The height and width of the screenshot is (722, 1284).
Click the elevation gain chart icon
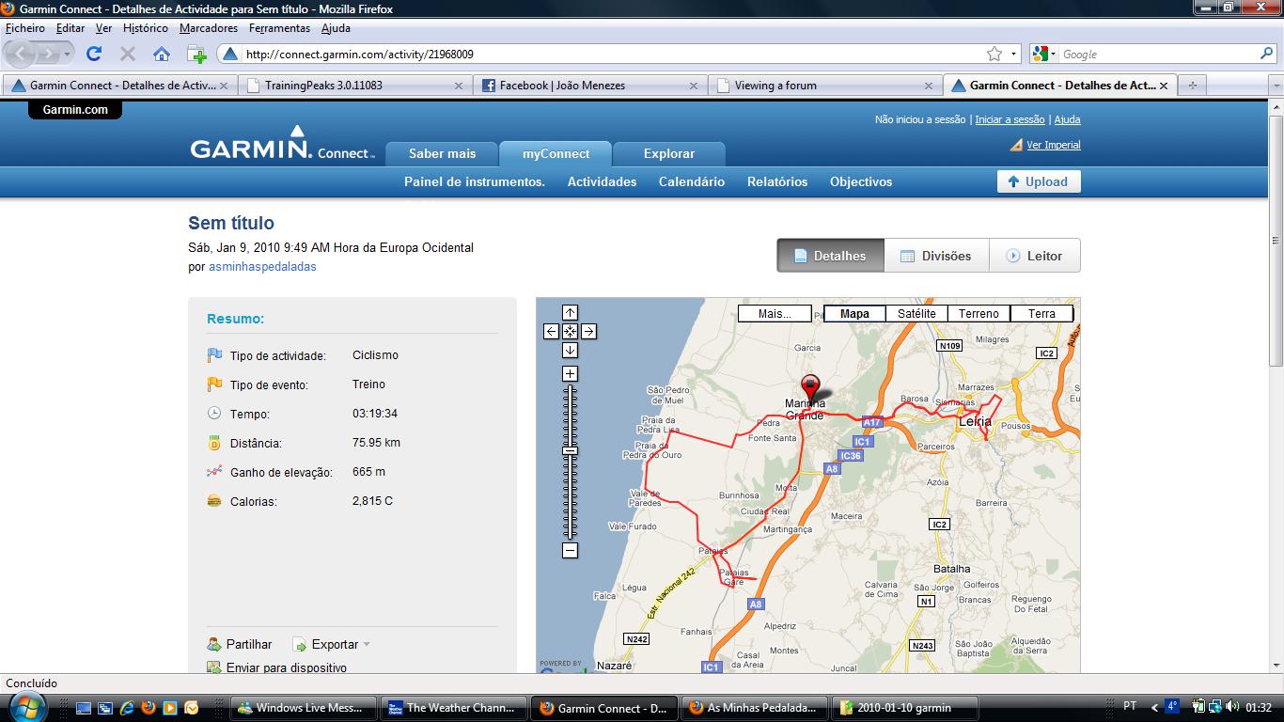[214, 472]
